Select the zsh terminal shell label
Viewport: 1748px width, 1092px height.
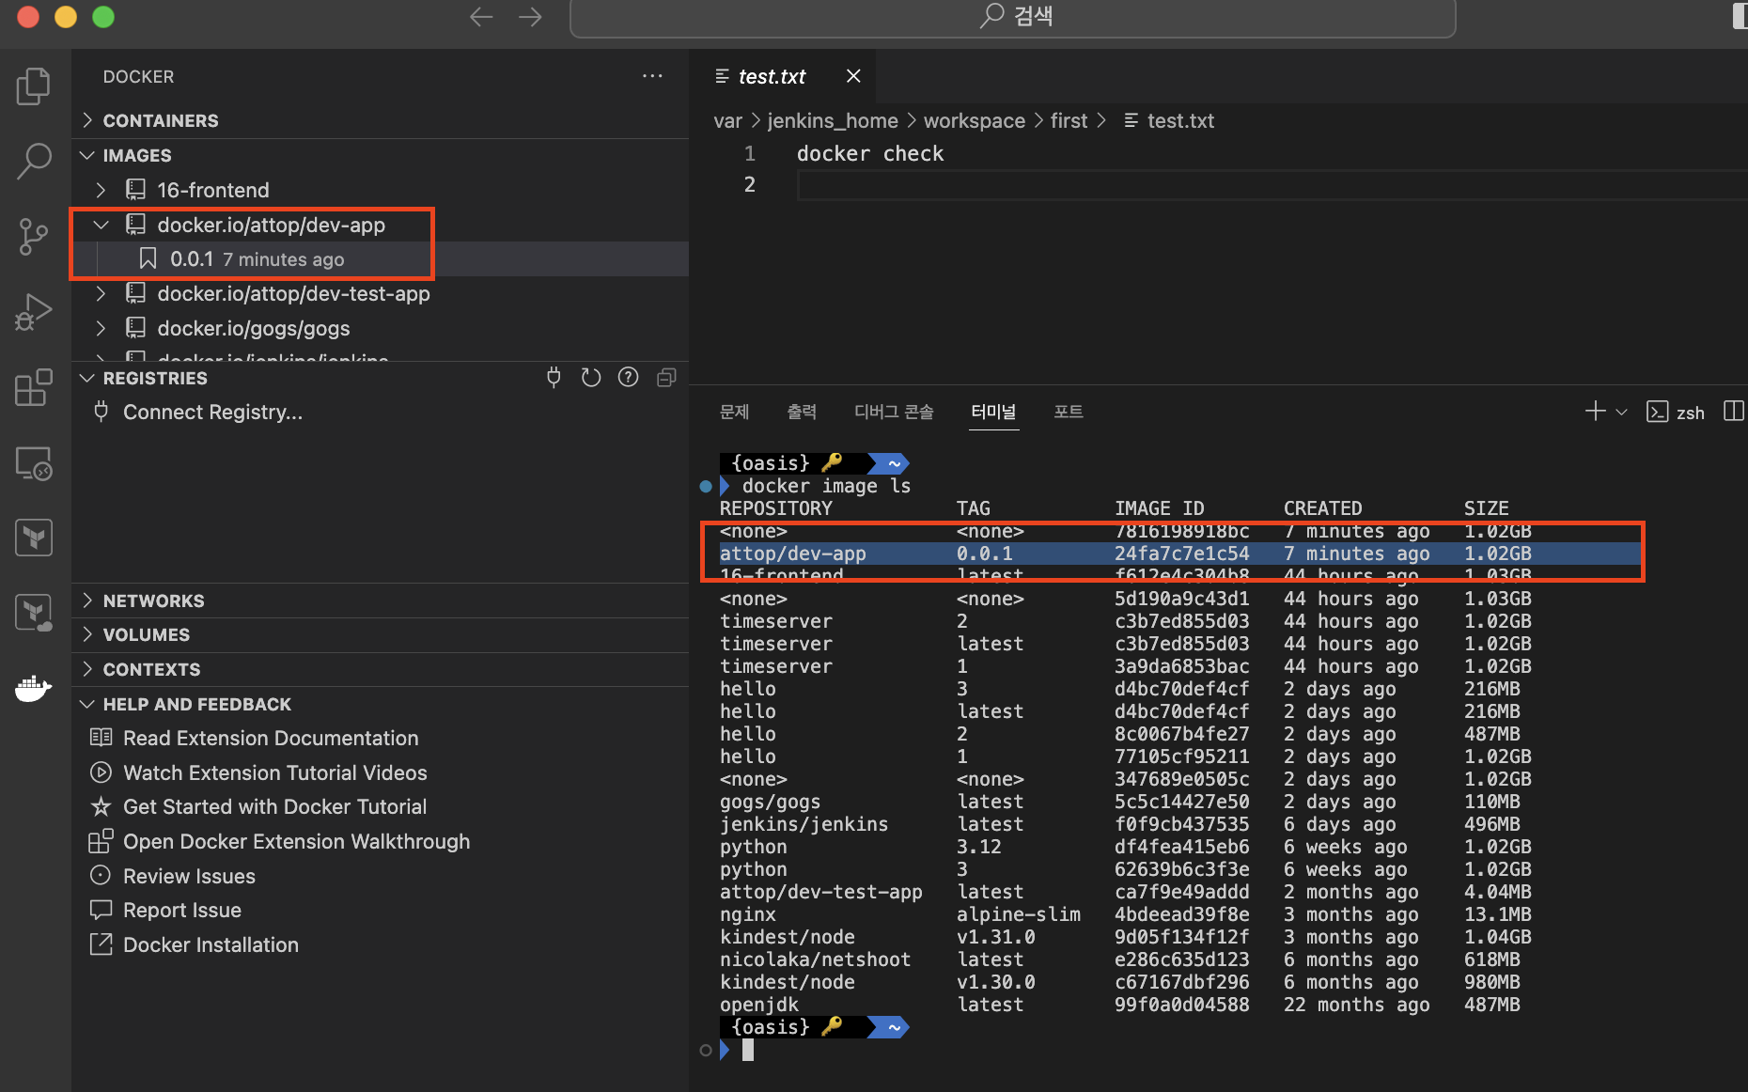[x=1676, y=413]
